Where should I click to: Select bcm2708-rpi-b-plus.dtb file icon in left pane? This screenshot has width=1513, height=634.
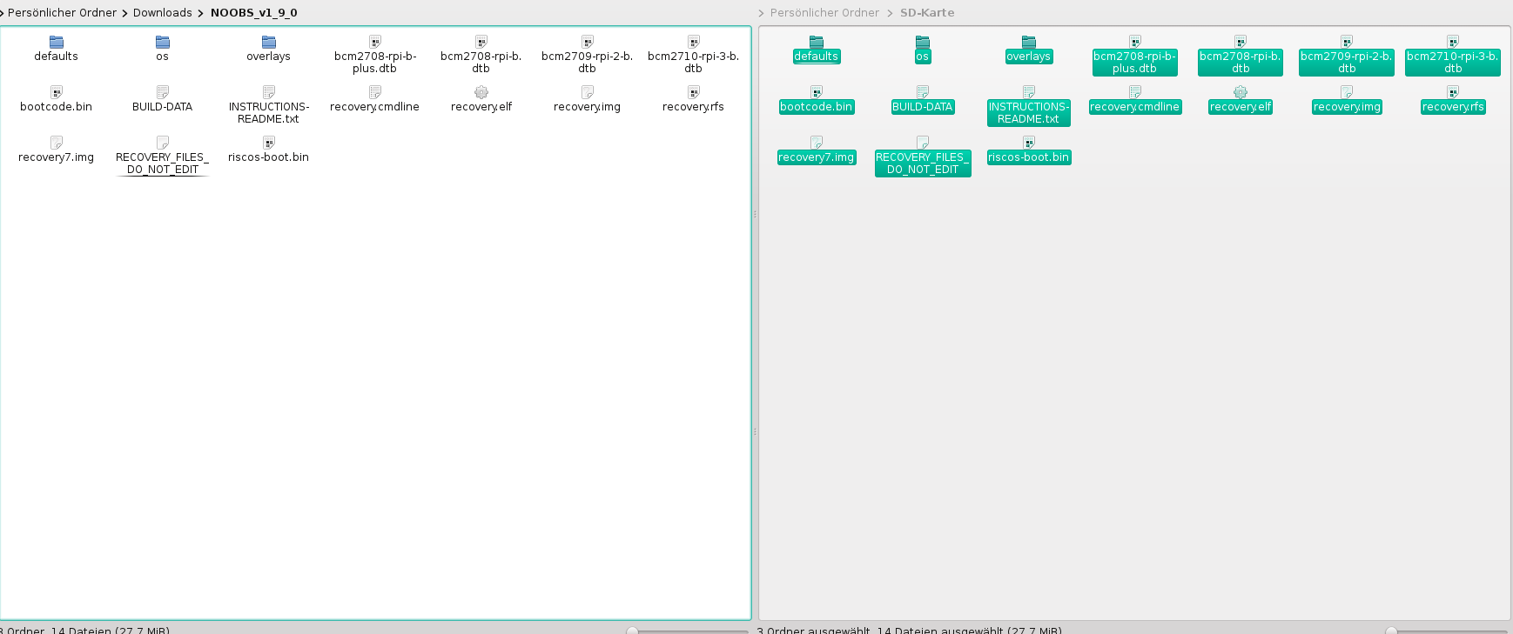[x=375, y=42]
